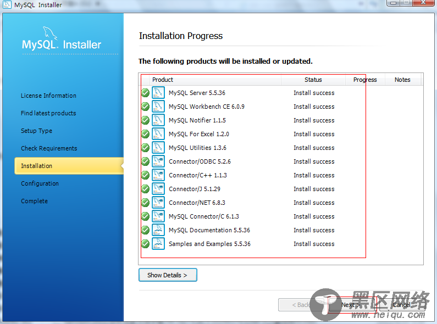The width and height of the screenshot is (437, 324).
Task: Click green check beside Connector/ODBC 5.2.6
Action: 145,161
